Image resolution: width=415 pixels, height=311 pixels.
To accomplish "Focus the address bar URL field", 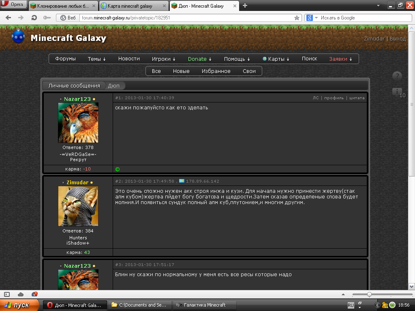I will [186, 18].
